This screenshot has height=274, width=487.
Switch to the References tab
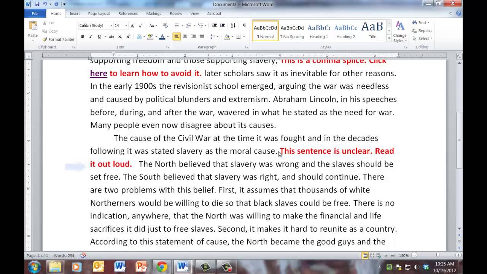point(128,13)
